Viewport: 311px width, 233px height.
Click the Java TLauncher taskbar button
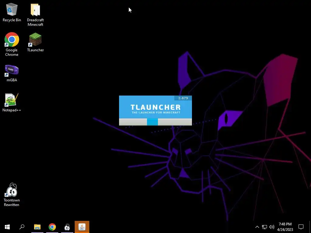[x=82, y=227]
